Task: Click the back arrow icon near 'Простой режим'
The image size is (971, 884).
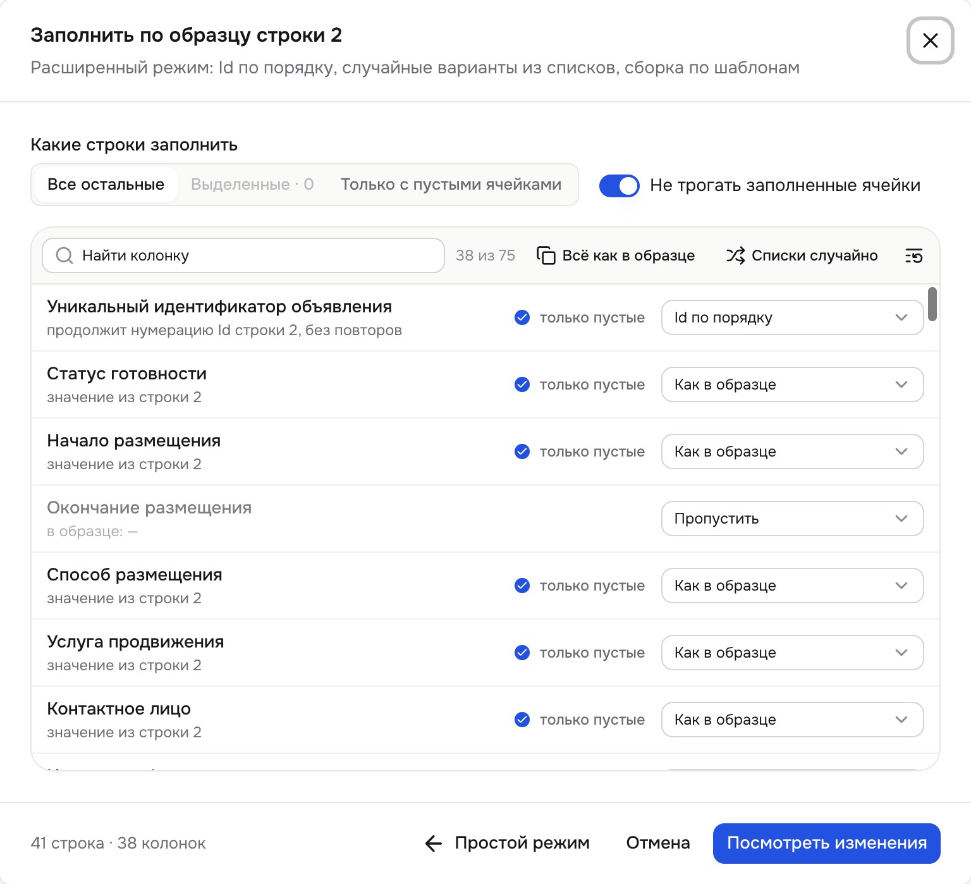Action: (434, 843)
